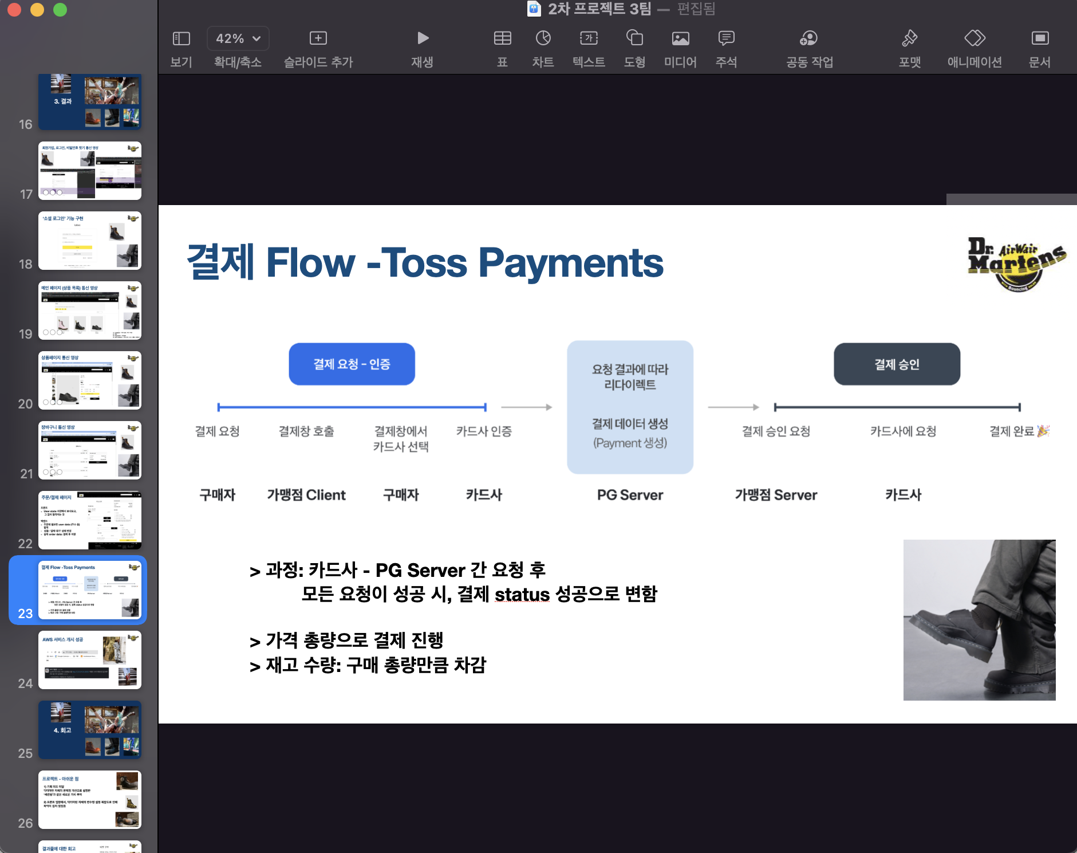Select slide 20 상품페이지 thumbnail
The image size is (1077, 853).
pyautogui.click(x=90, y=380)
